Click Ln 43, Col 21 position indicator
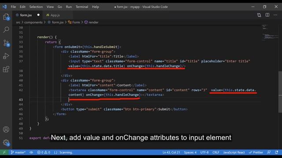The image size is (282, 158). 171,152
